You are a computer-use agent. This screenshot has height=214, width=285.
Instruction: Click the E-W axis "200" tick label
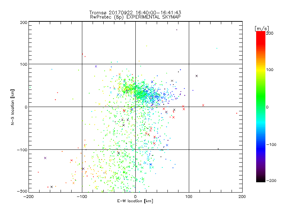click(x=242, y=197)
